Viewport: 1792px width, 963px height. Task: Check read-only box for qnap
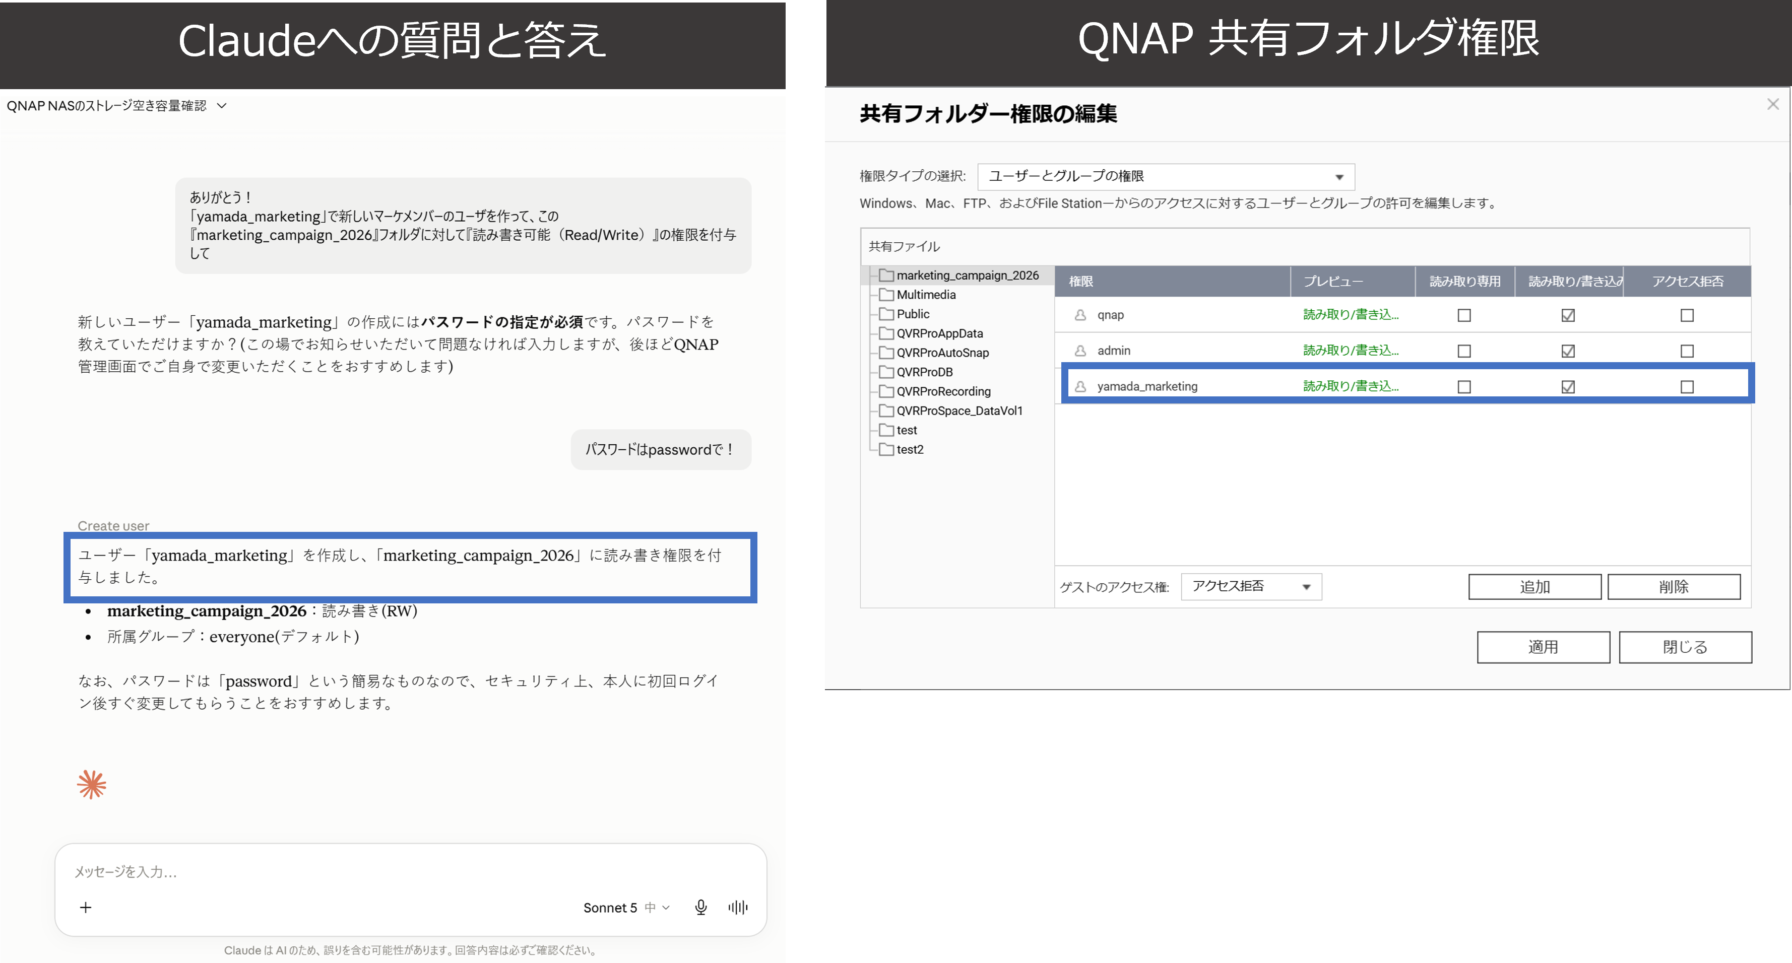(1464, 316)
